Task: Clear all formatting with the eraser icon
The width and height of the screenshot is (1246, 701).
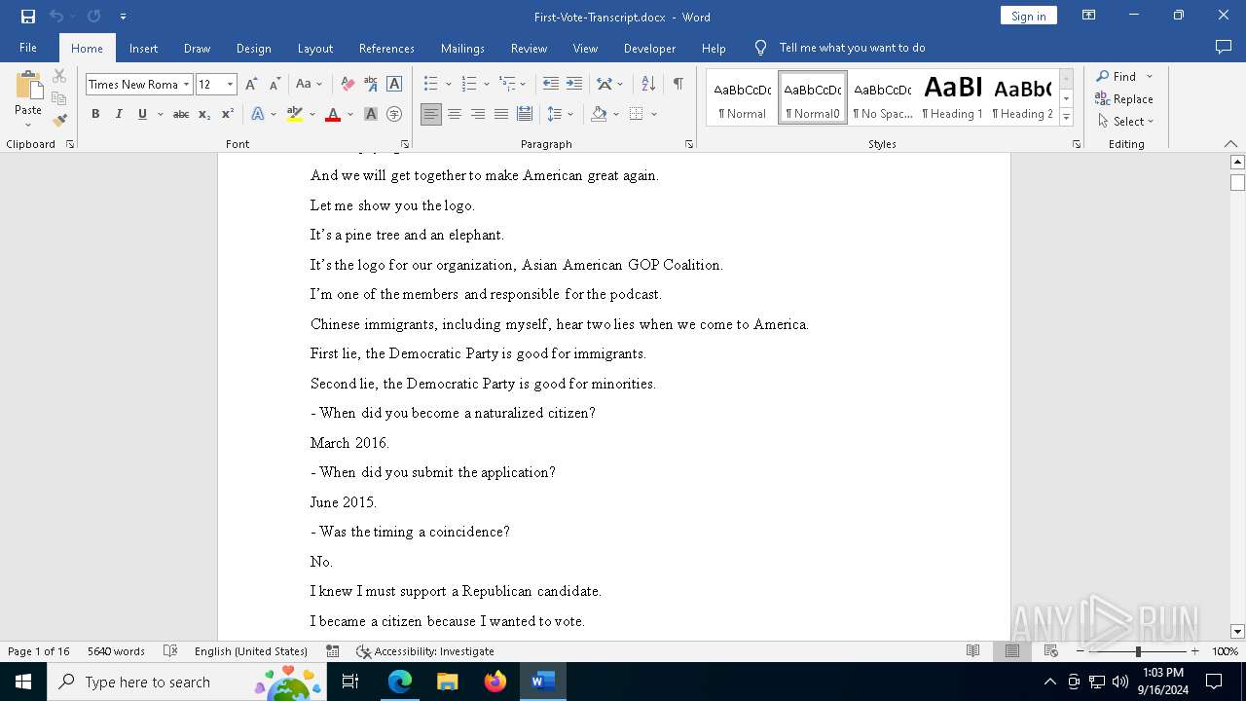Action: [348, 85]
